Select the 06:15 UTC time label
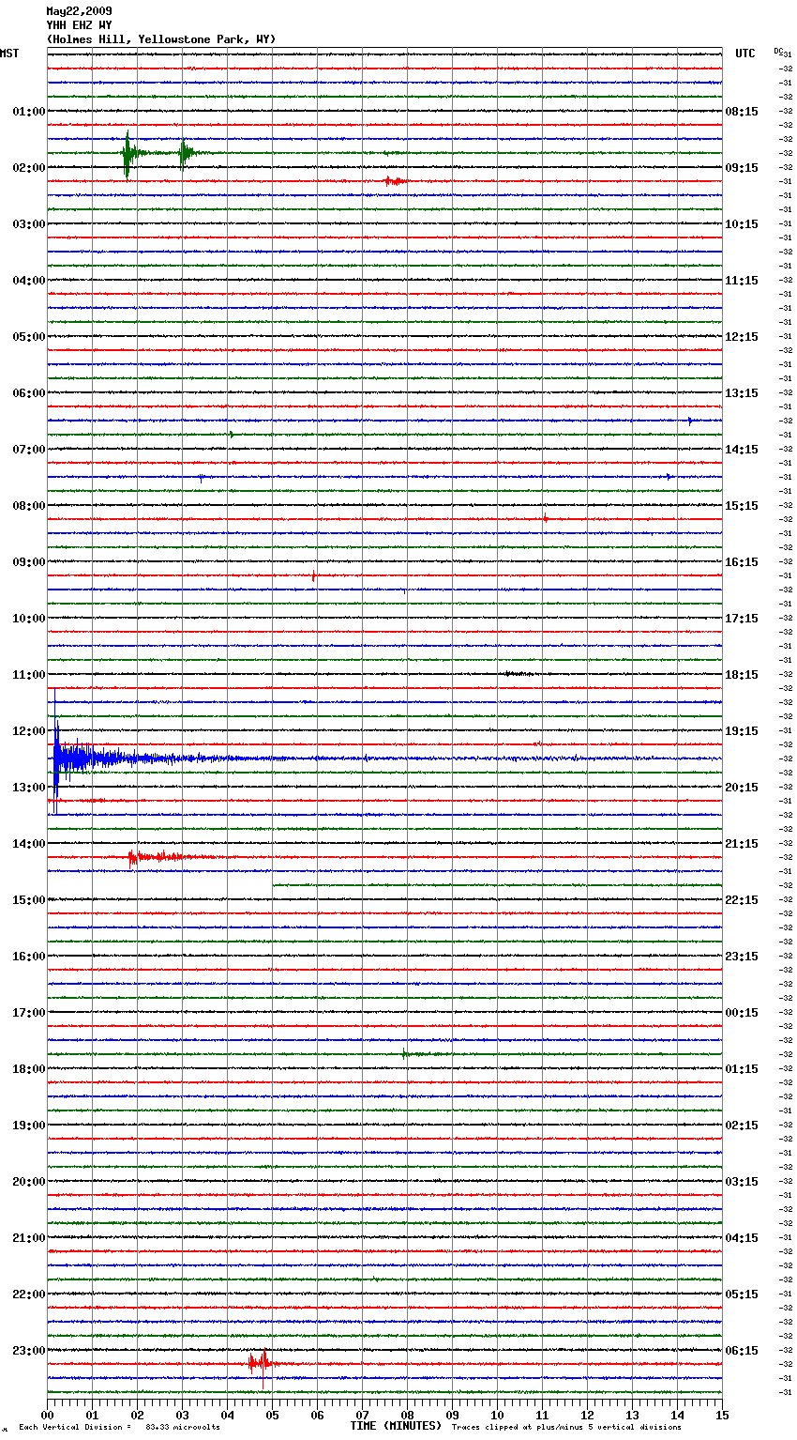 click(x=742, y=1351)
